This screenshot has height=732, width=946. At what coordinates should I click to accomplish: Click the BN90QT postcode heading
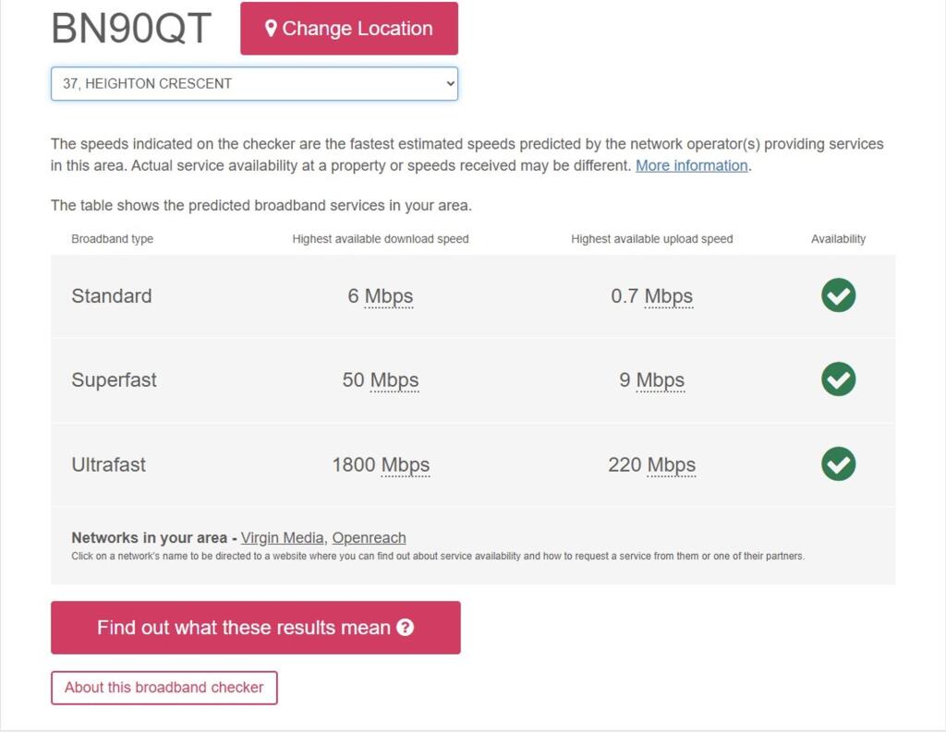coord(131,29)
